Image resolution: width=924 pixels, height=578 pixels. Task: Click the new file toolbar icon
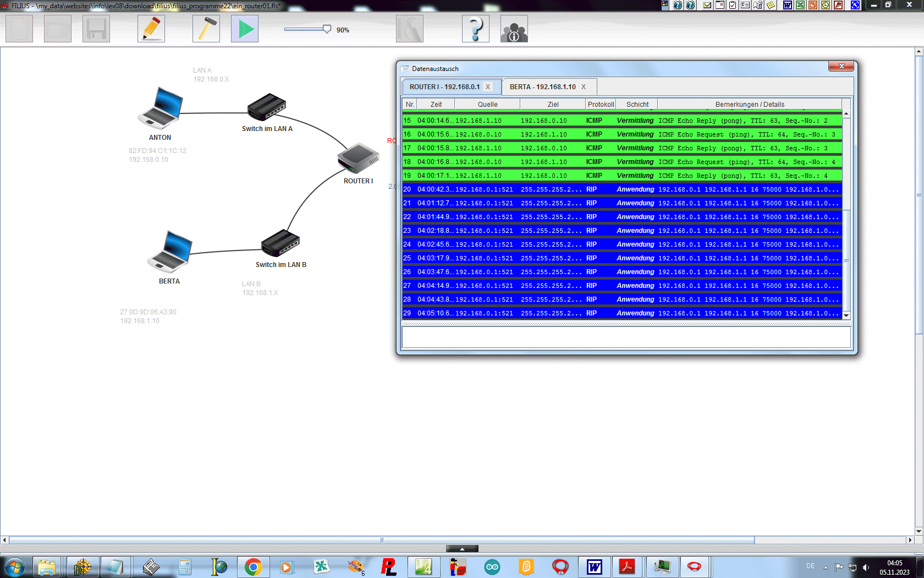pyautogui.click(x=19, y=29)
